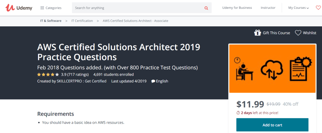Open AWS Certified Solutions Architect - Associate breadcrumb
Image resolution: width=322 pixels, height=133 pixels.
tap(135, 21)
